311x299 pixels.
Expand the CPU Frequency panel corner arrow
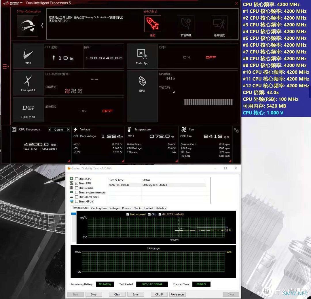69,161
